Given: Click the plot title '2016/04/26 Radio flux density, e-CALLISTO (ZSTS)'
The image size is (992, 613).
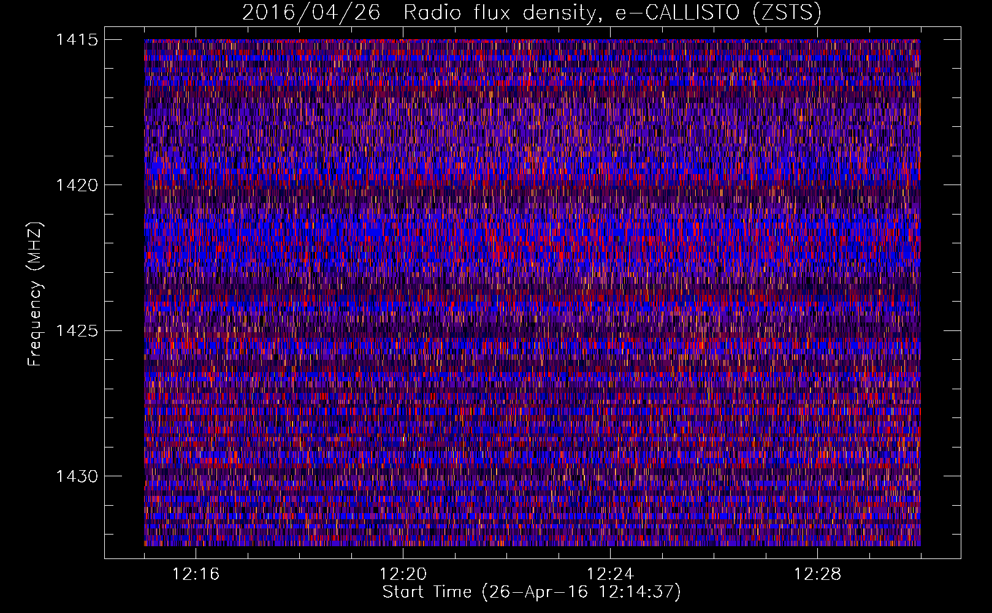Looking at the screenshot, I should pyautogui.click(x=532, y=13).
